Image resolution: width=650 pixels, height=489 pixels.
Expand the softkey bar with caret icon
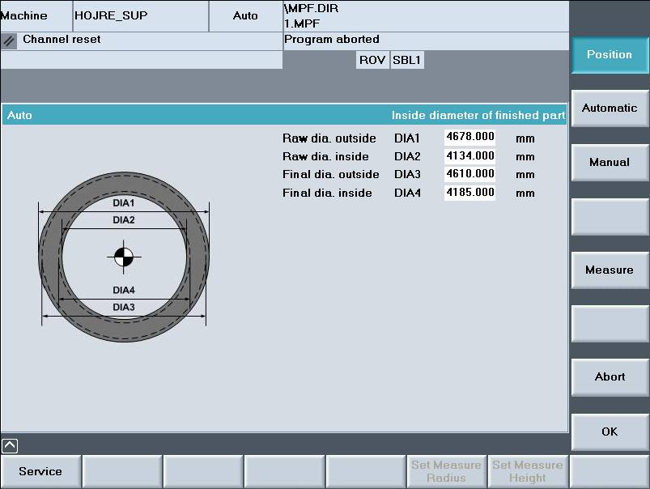9,444
